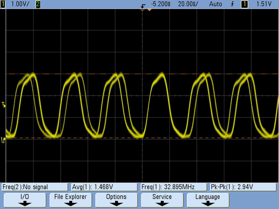
Task: Click the trigger source channel 1 badge
Action: tap(244, 4)
